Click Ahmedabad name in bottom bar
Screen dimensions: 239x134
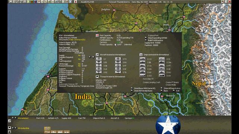coord(23,118)
